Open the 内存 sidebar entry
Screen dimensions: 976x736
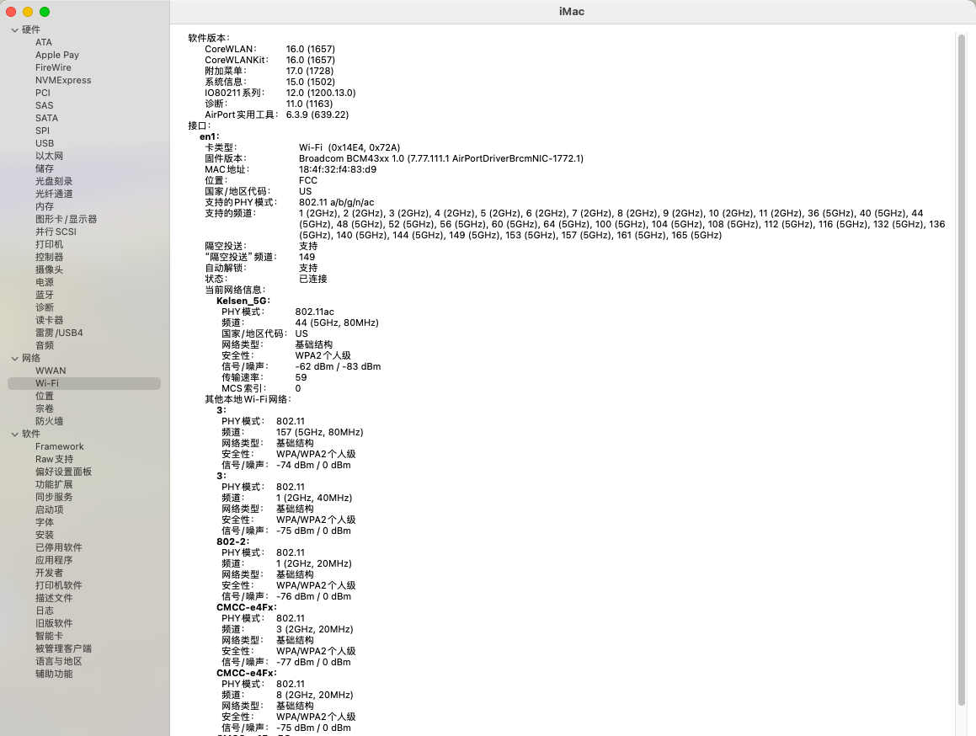pos(45,206)
